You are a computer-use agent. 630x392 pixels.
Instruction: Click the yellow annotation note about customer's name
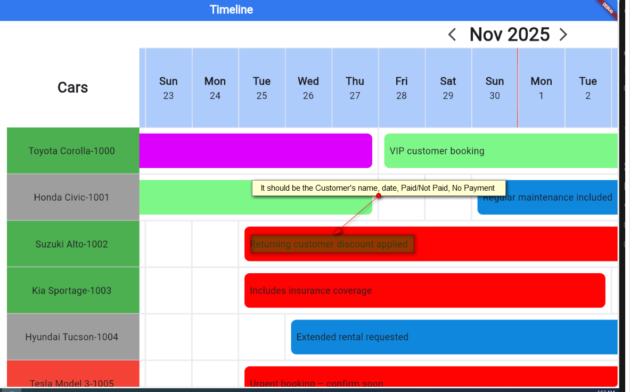coord(378,188)
